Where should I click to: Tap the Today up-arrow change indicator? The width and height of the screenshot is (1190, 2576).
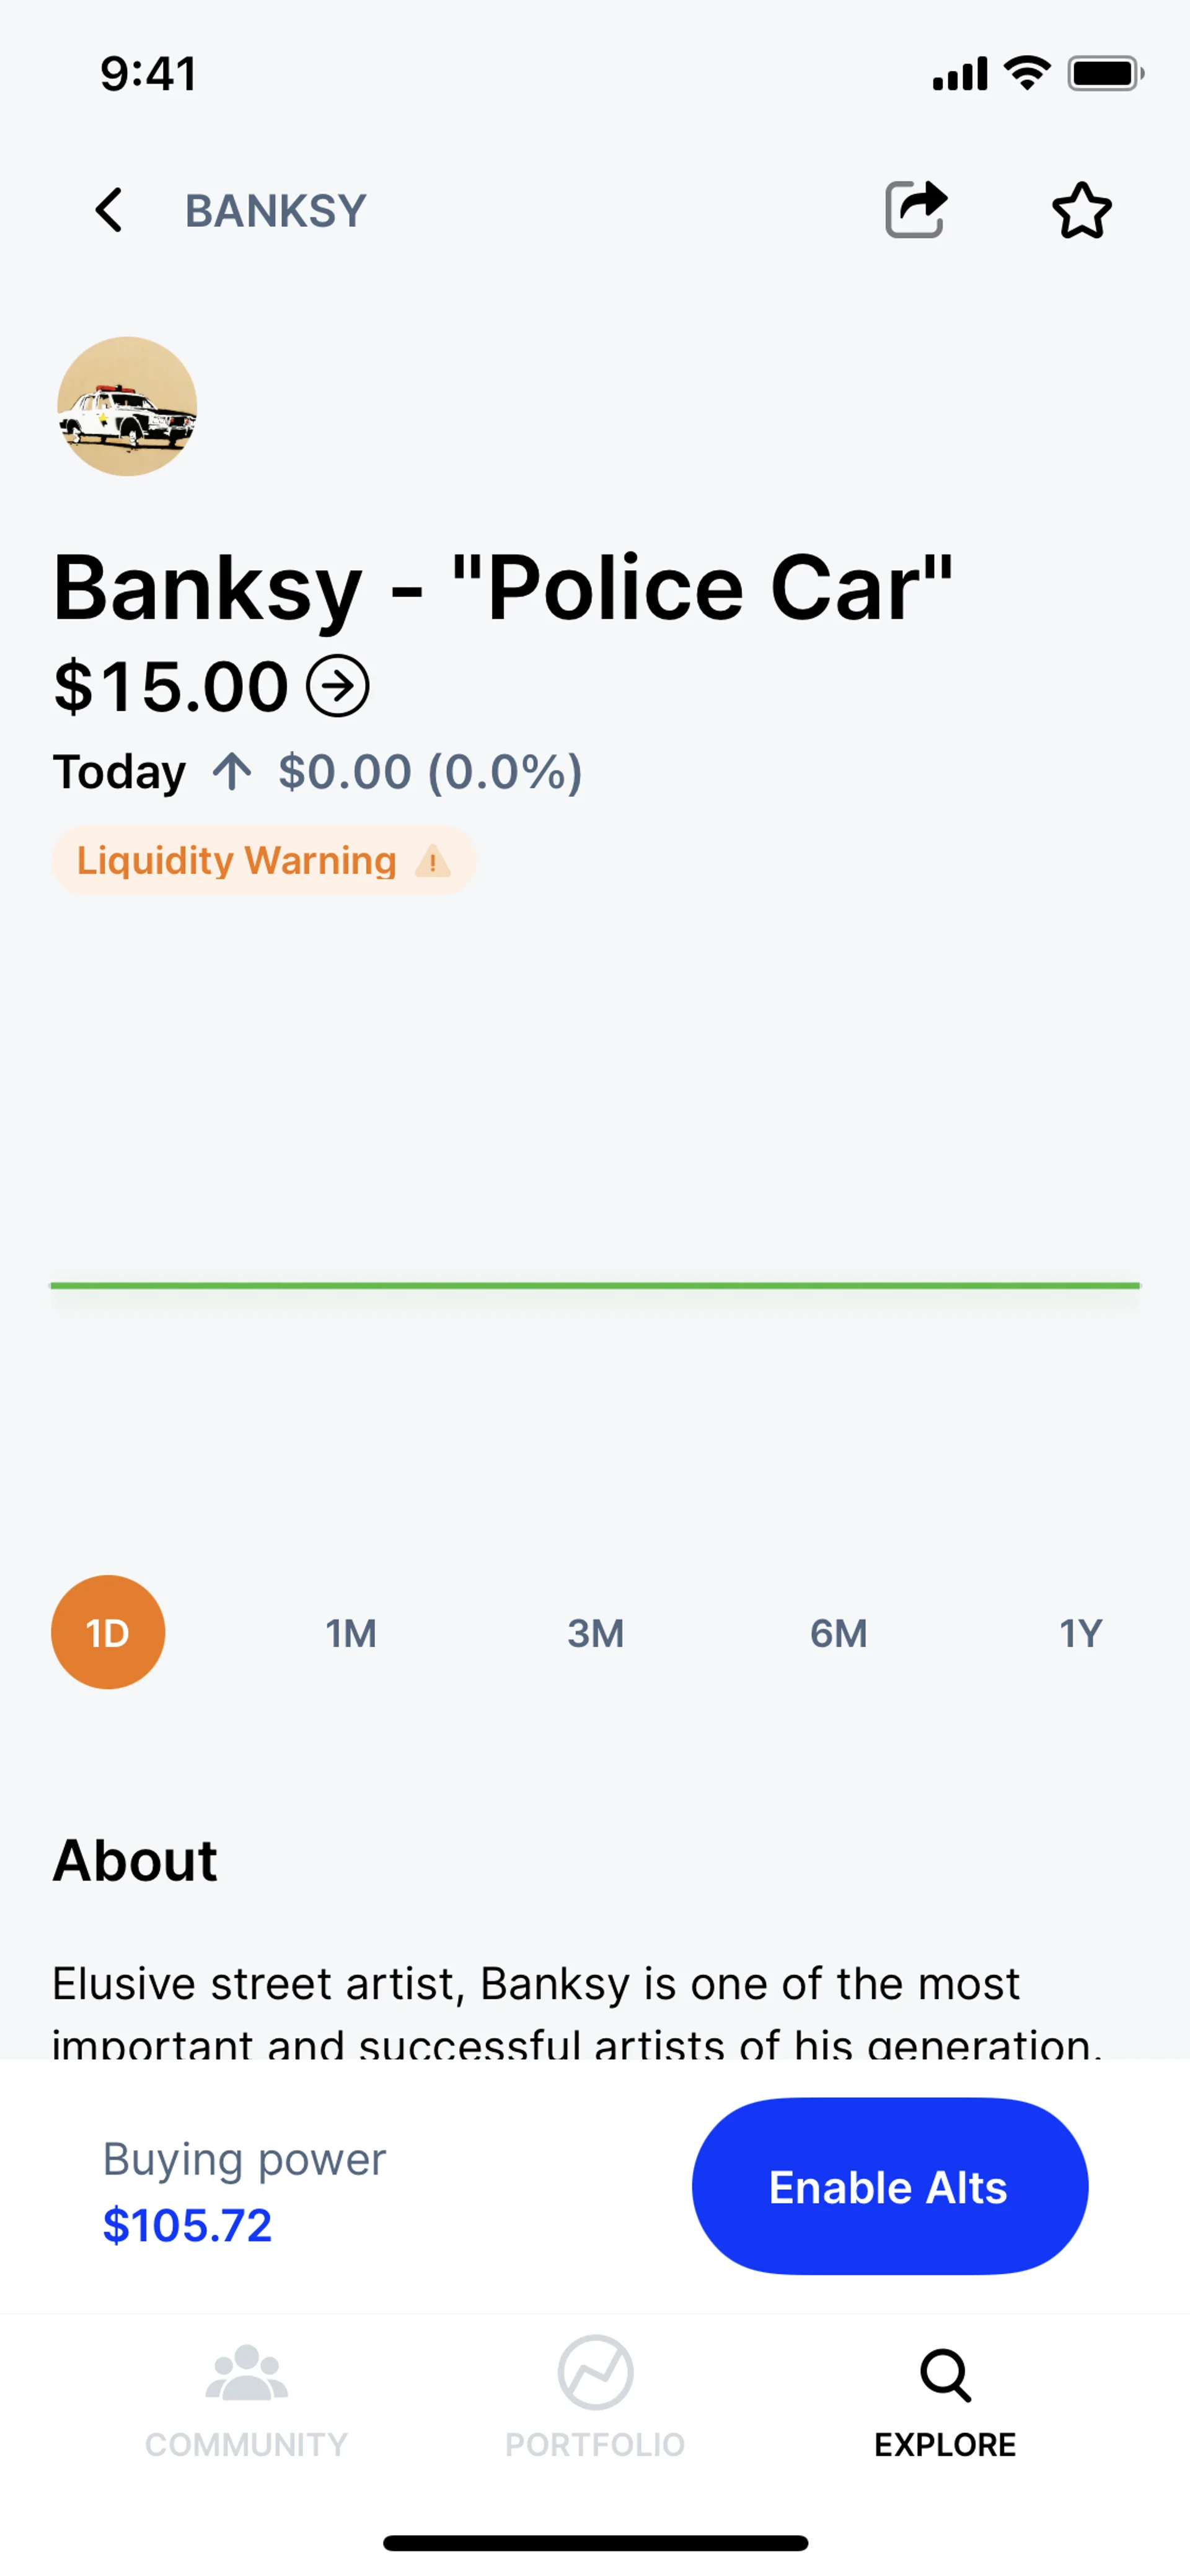[232, 772]
